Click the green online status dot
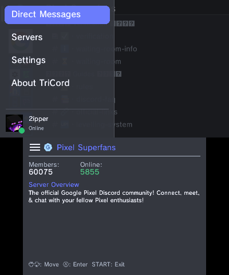Image resolution: width=229 pixels, height=275 pixels. coord(22,131)
